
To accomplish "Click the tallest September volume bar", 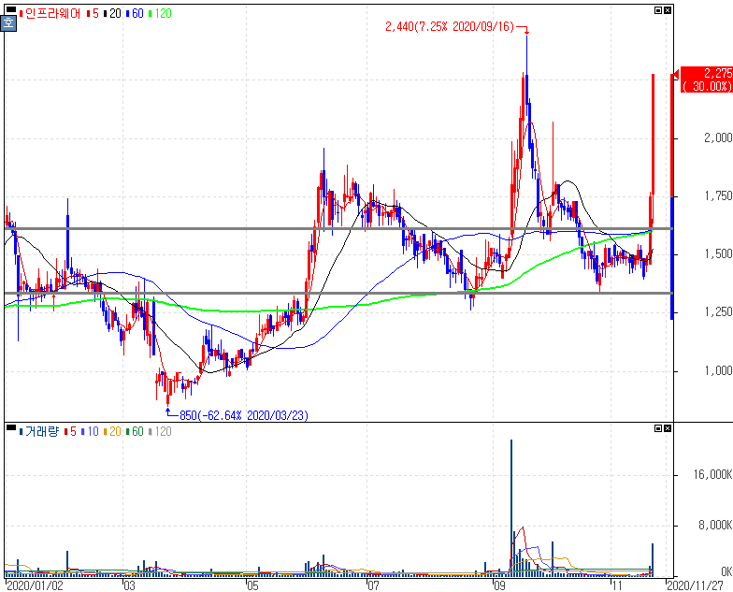I will coord(511,507).
